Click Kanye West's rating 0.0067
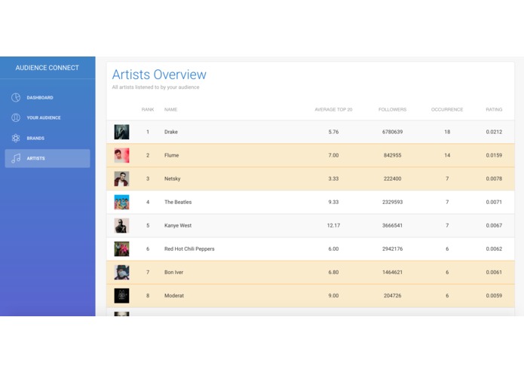The width and height of the screenshot is (524, 372). tap(494, 226)
